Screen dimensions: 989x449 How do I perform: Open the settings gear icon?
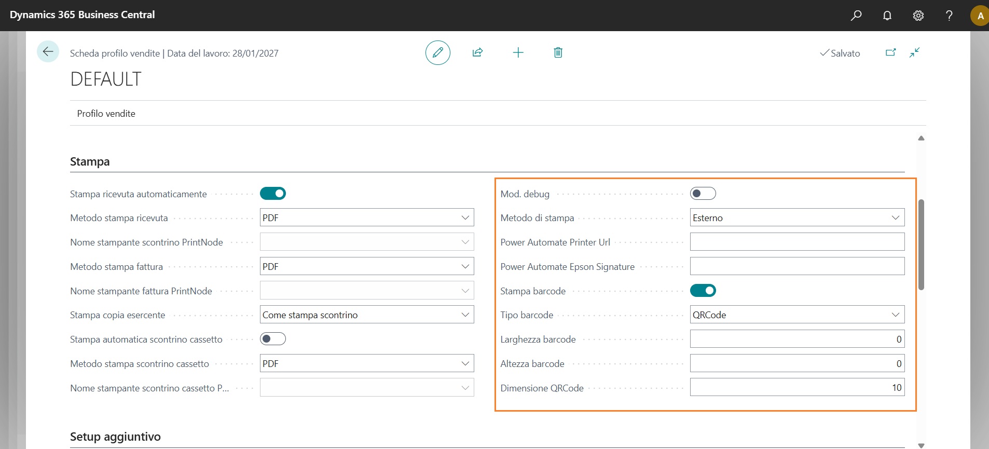[x=918, y=16]
